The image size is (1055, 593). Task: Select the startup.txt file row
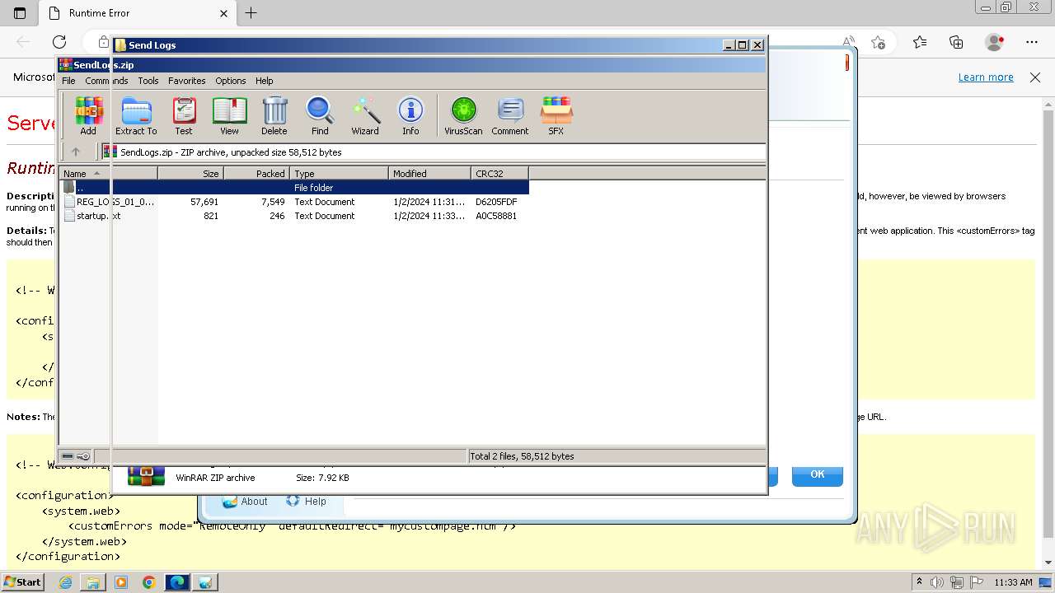point(294,216)
